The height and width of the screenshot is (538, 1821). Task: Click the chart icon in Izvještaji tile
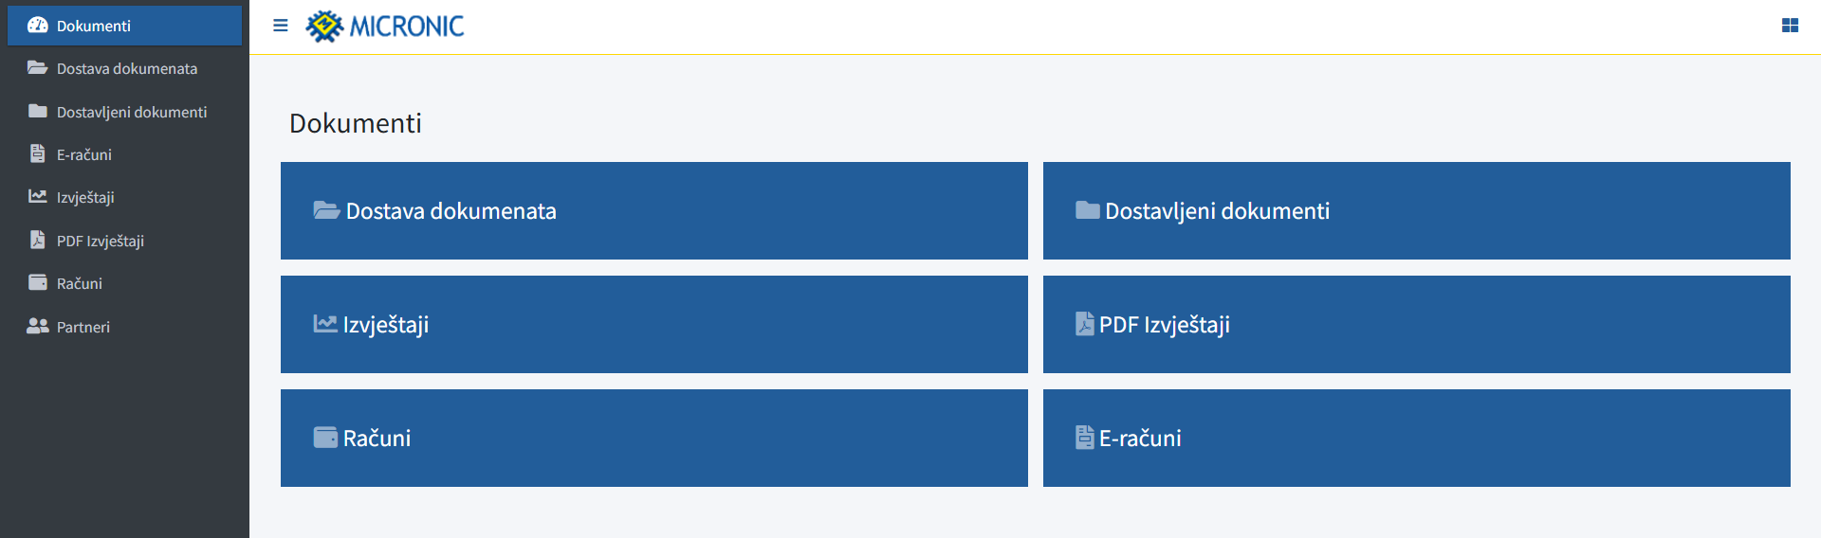click(325, 324)
